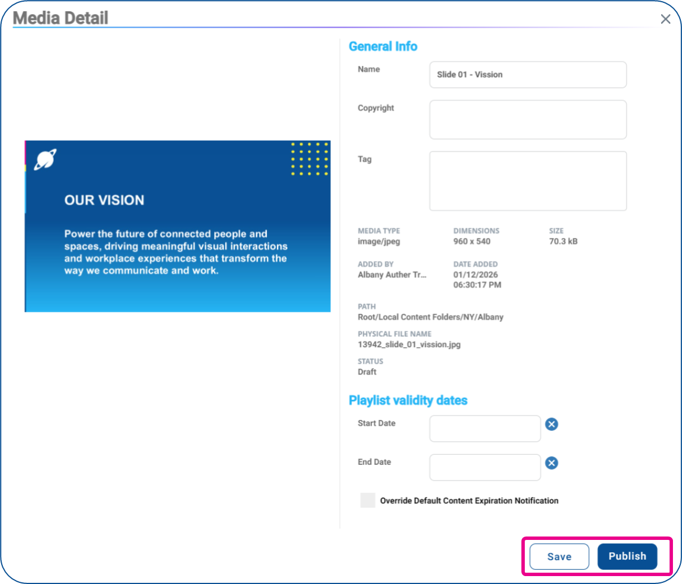The height and width of the screenshot is (584, 682).
Task: Click the Publish button
Action: [x=627, y=556]
